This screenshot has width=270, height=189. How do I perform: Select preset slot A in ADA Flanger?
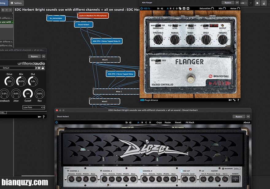168,9
